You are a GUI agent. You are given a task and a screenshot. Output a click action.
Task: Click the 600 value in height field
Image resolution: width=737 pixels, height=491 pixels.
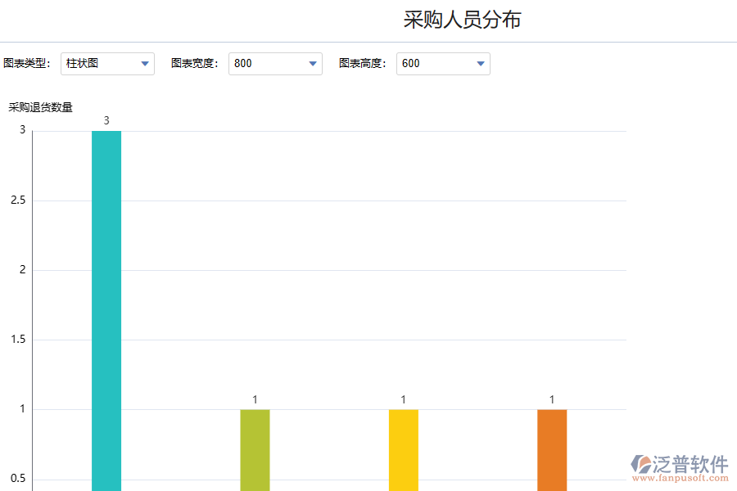pyautogui.click(x=414, y=63)
